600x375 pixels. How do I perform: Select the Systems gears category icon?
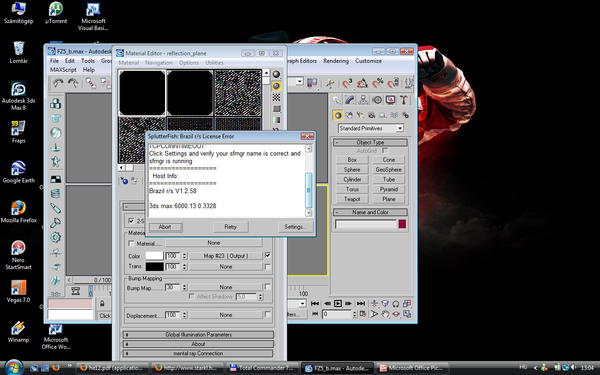pyautogui.click(x=405, y=115)
